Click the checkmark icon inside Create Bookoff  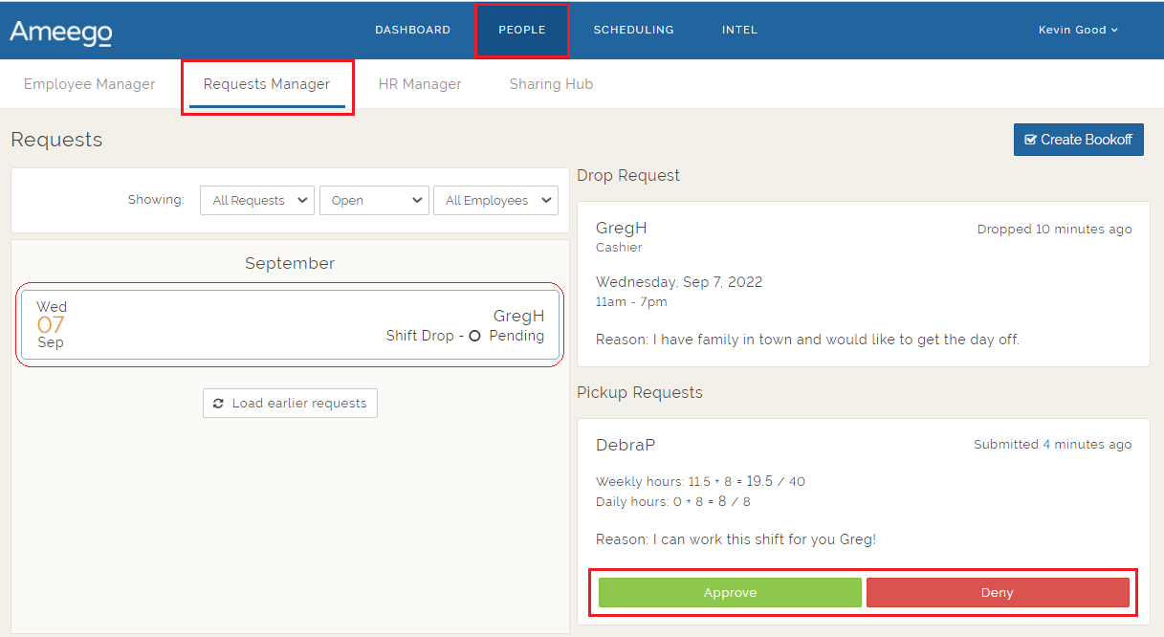(x=1031, y=140)
